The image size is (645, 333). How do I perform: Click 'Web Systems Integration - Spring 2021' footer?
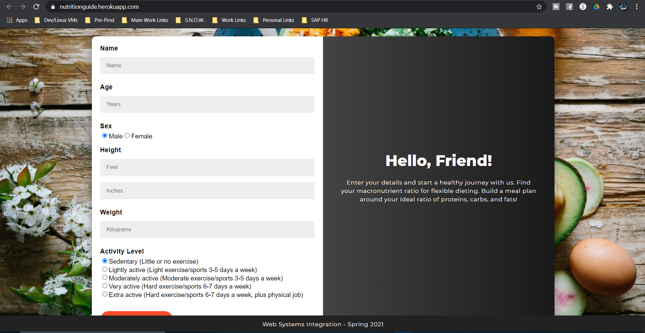point(323,324)
